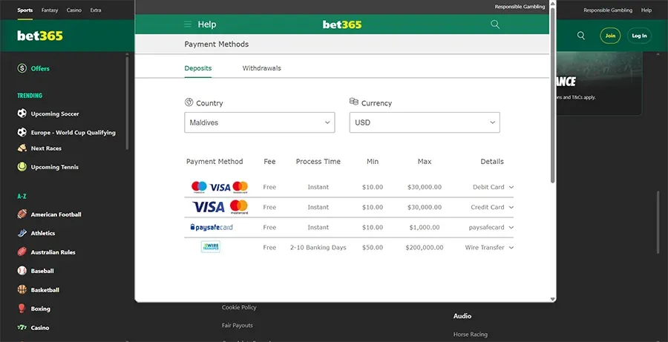Switch to the Deposits tab
The width and height of the screenshot is (668, 342).
198,68
